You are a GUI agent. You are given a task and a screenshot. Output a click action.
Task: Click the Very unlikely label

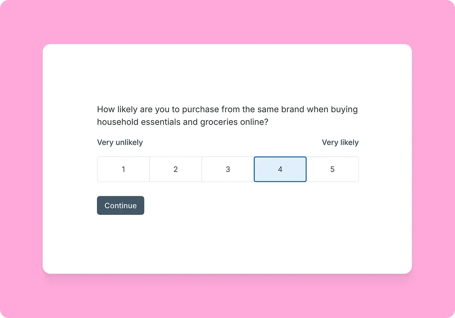[120, 142]
